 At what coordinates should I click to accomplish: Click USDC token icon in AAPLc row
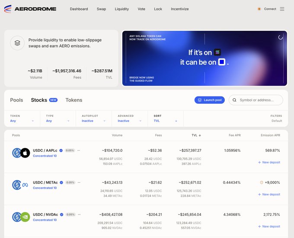click(16, 153)
